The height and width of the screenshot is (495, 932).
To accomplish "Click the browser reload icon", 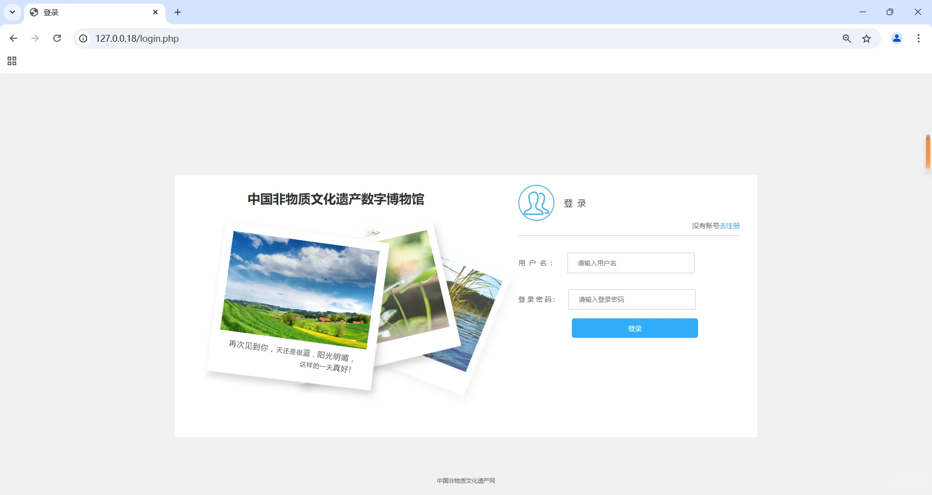I will click(x=57, y=38).
